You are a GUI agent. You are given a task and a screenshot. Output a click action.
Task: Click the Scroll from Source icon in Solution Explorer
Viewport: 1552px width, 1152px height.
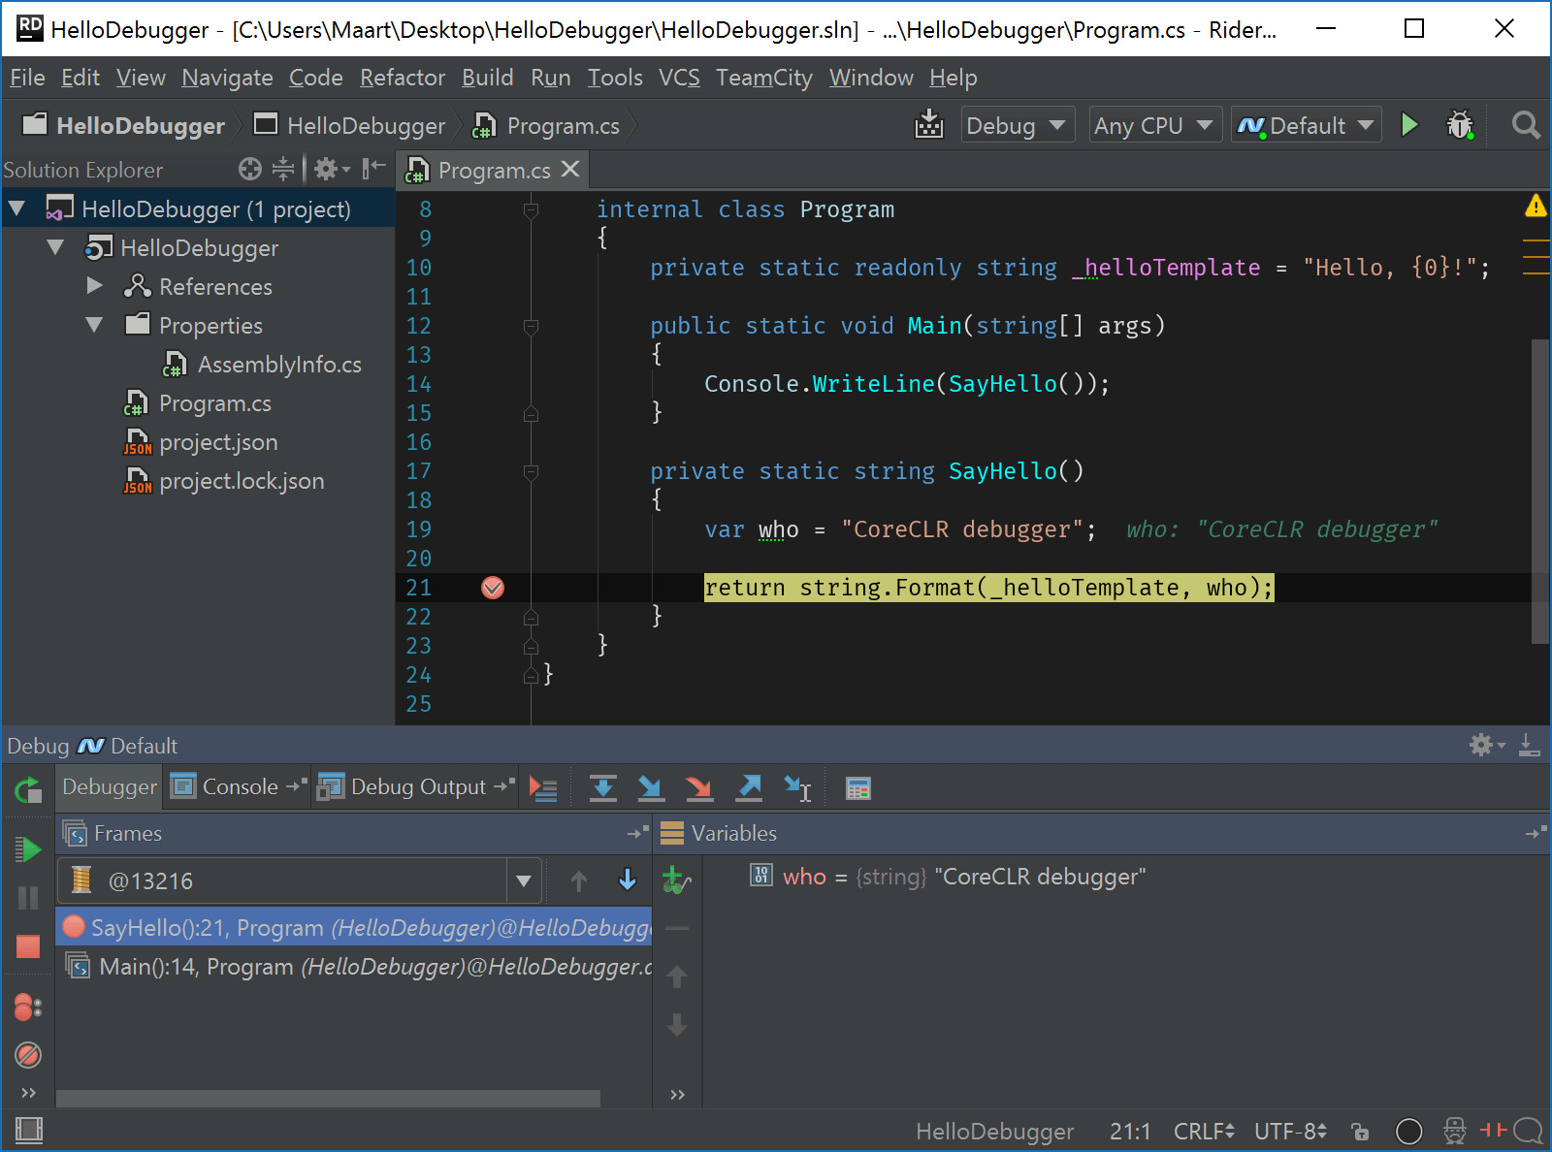click(x=250, y=170)
